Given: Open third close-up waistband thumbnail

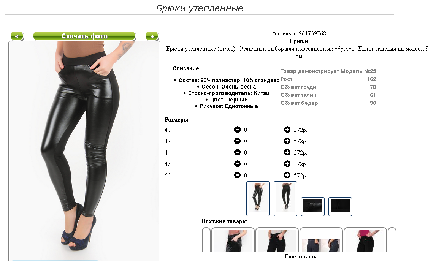Looking at the screenshot, I should (313, 206).
